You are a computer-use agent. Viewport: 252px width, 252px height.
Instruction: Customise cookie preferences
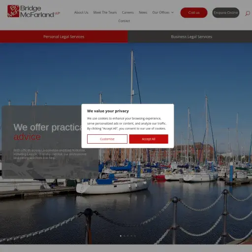pyautogui.click(x=107, y=139)
